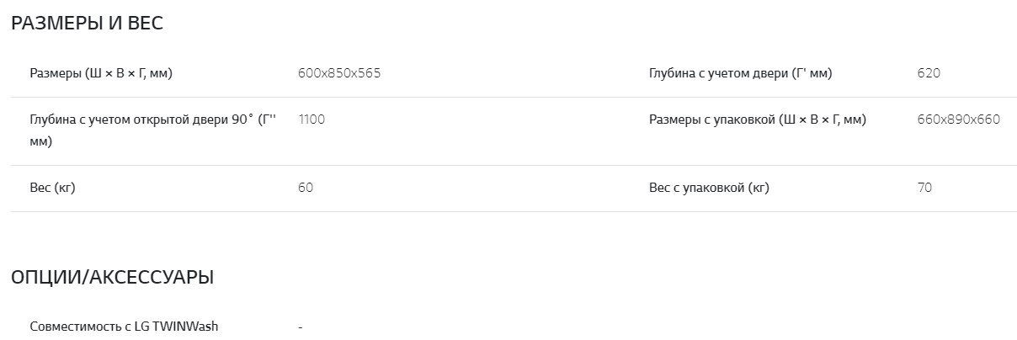The height and width of the screenshot is (340, 1017).
Task: Select the 60 weight value
Action: pyautogui.click(x=306, y=188)
